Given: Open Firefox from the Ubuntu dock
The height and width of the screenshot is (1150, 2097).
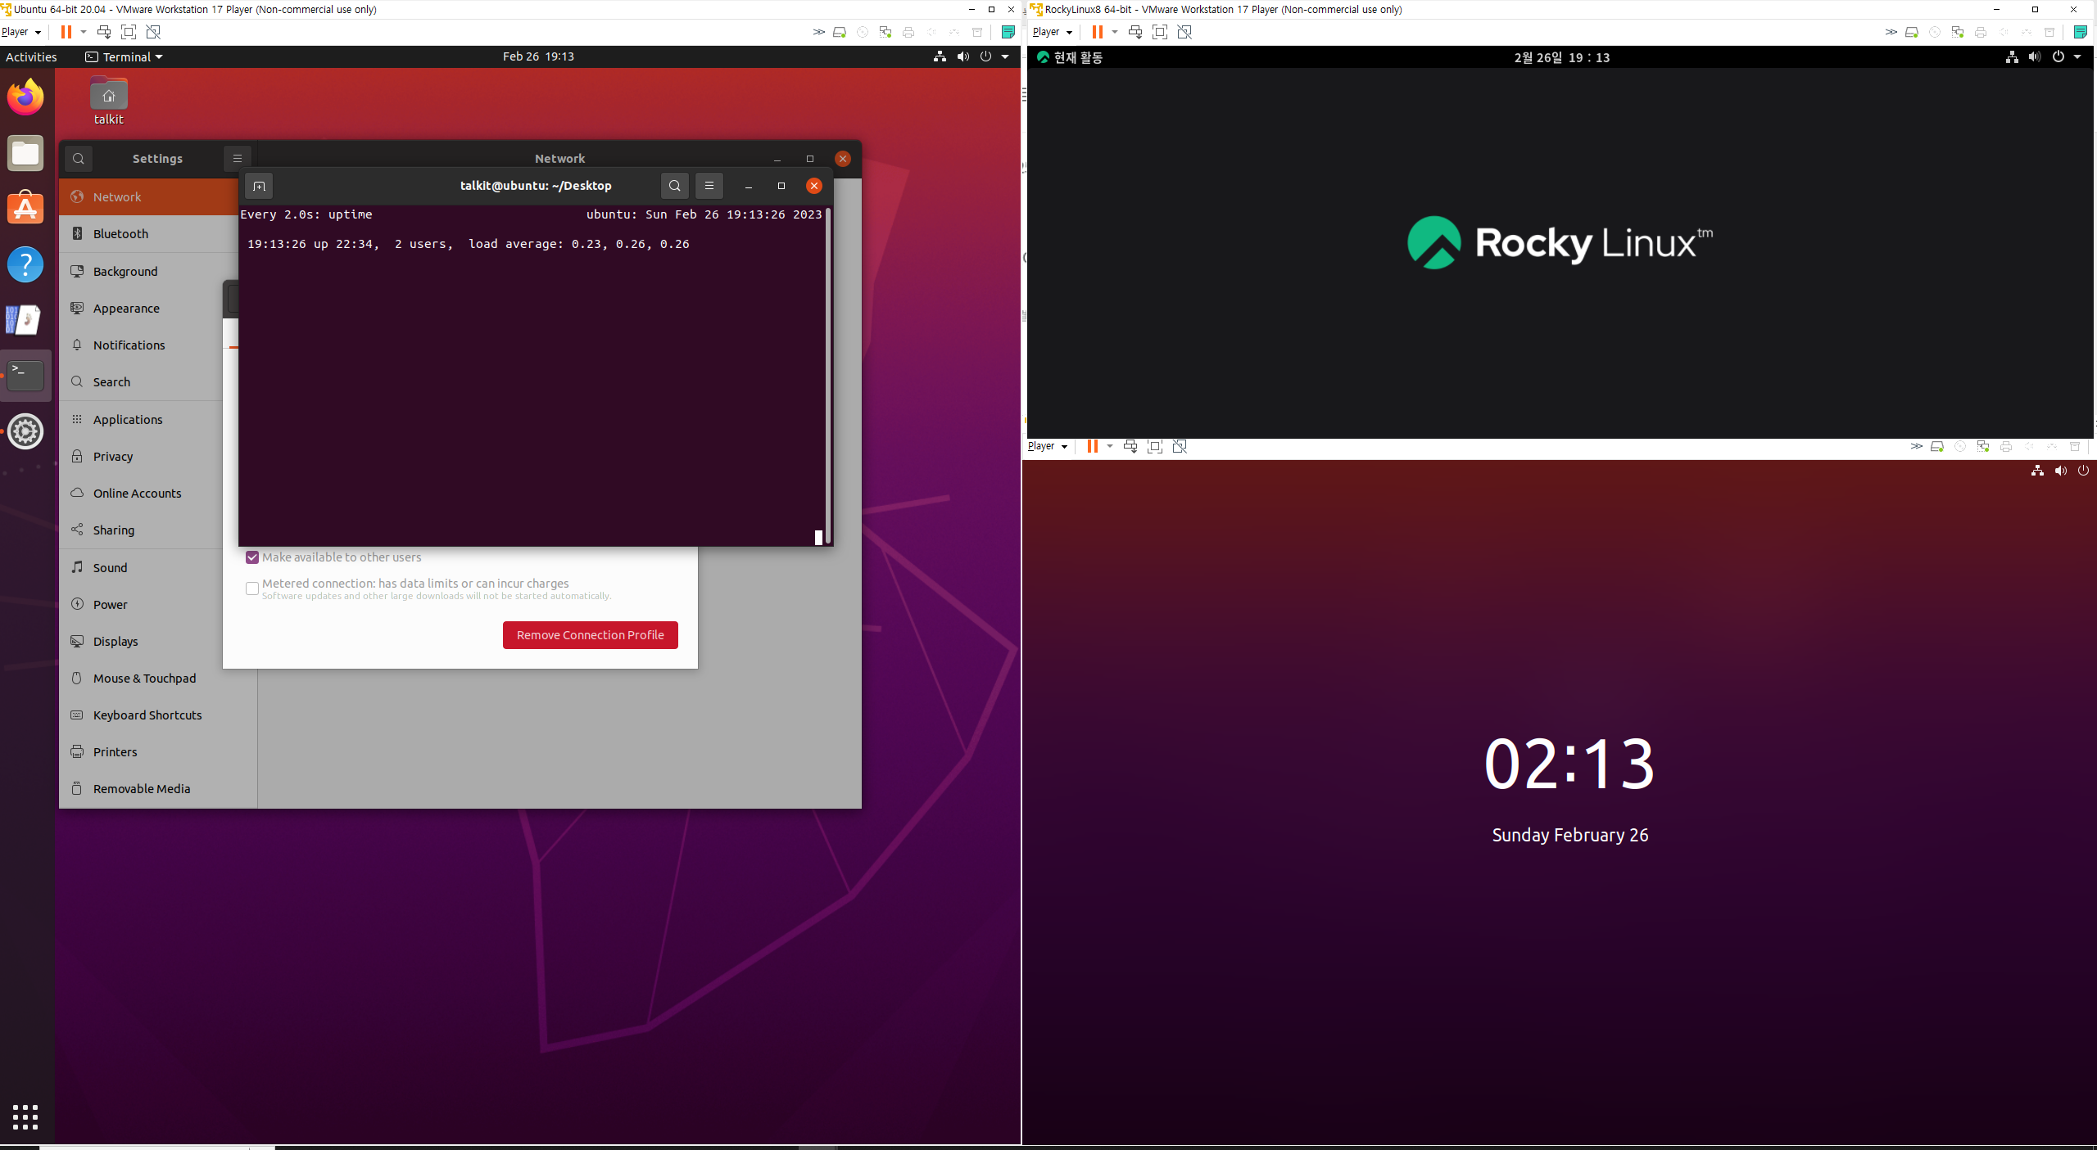Looking at the screenshot, I should pos(25,97).
